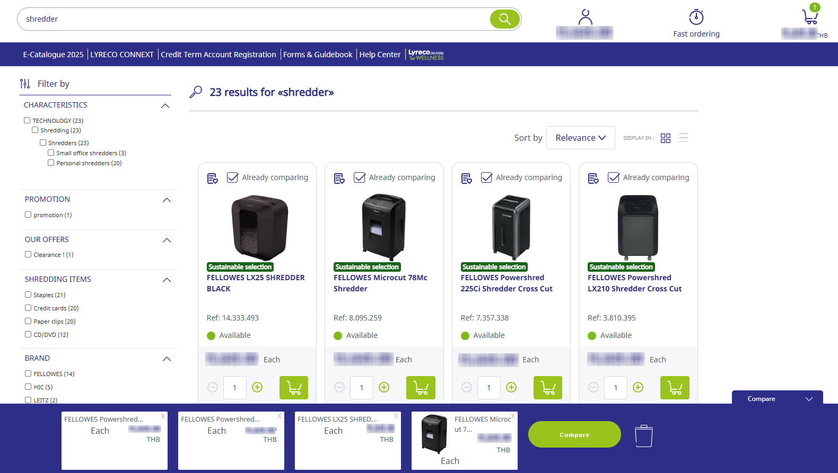The width and height of the screenshot is (838, 473).
Task: Click the green search magnifier button
Action: click(x=504, y=19)
